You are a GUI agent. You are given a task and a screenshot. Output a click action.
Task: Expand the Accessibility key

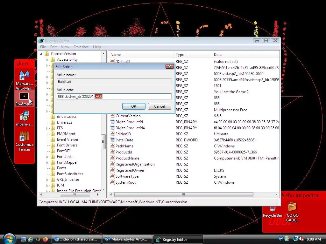[47, 60]
